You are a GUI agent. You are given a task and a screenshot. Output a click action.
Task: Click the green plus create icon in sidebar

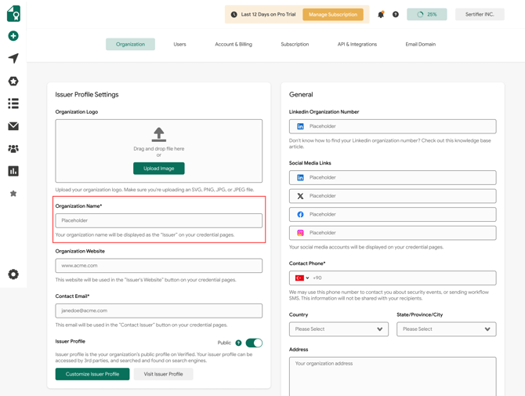13,36
